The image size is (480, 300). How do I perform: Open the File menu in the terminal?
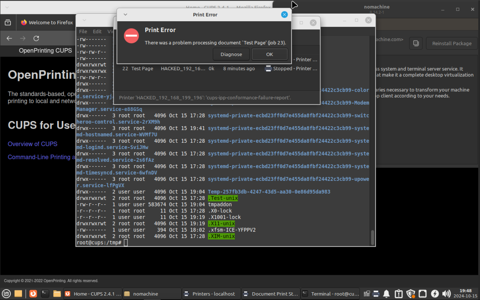coord(83,31)
